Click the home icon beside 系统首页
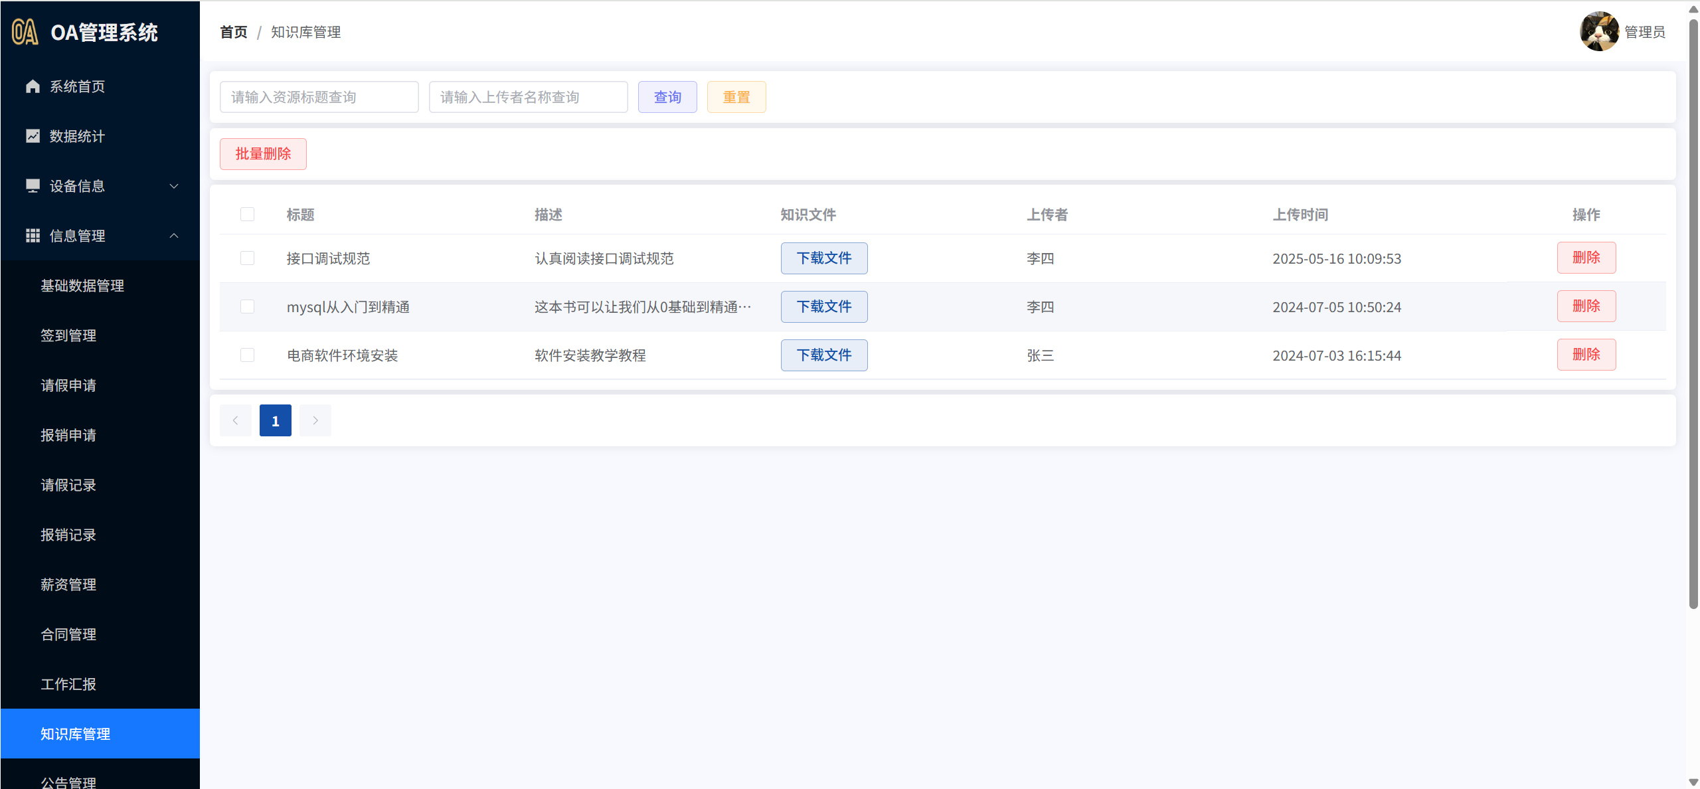The width and height of the screenshot is (1700, 789). click(33, 86)
